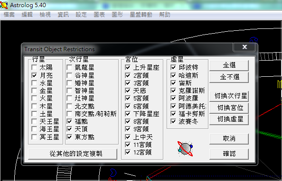The image size is (282, 181).
Task: Close the Transit Object Restrictions dialog
Action: point(244,47)
